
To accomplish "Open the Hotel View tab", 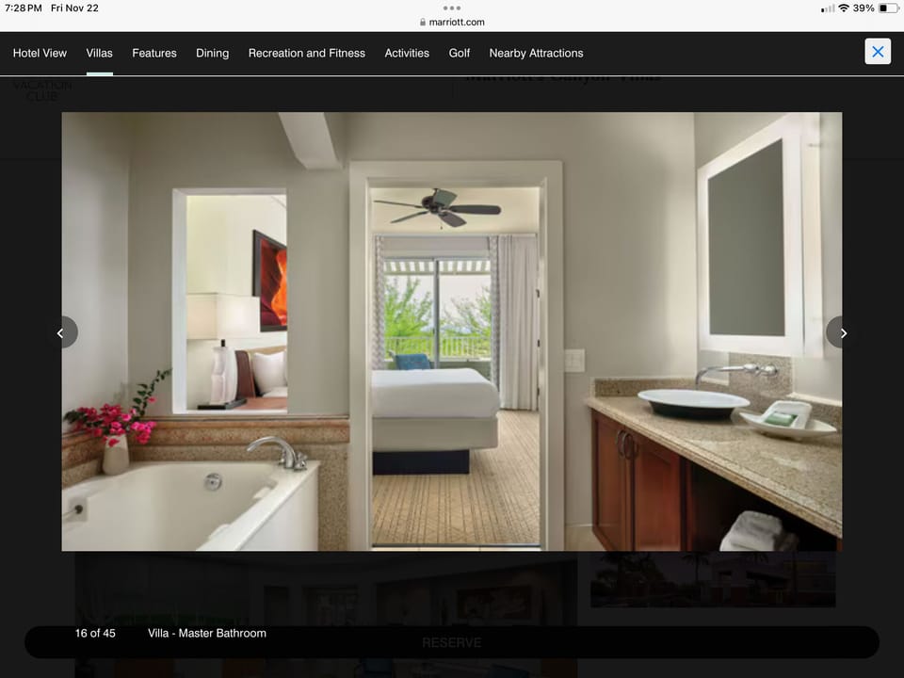I will tap(40, 53).
